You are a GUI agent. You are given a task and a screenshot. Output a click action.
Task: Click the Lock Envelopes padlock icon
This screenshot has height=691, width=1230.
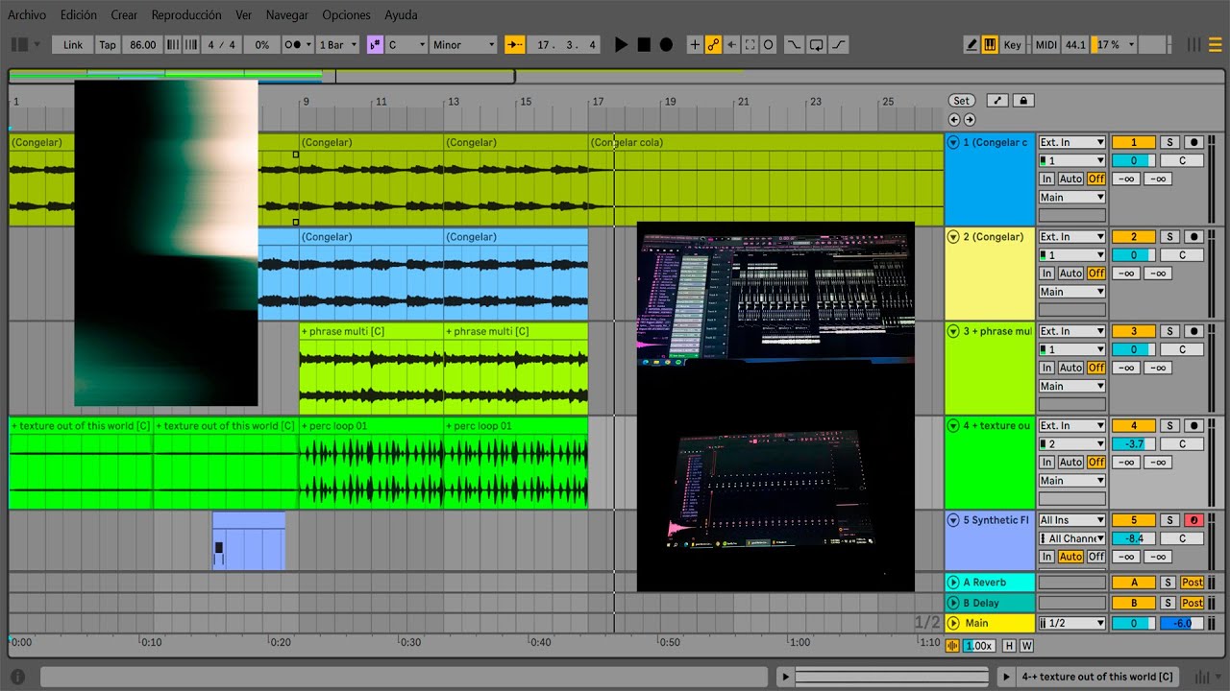pyautogui.click(x=1023, y=101)
